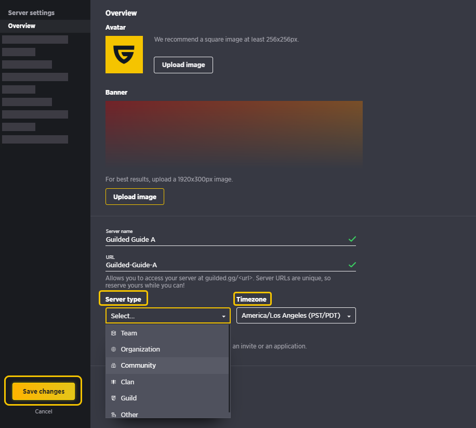The image size is (476, 428).
Task: Click the Server name green checkmark
Action: 352,239
